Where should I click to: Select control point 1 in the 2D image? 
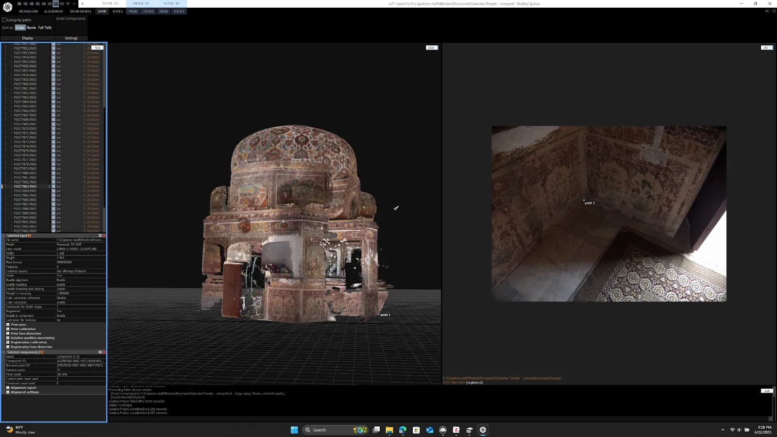pyautogui.click(x=584, y=200)
